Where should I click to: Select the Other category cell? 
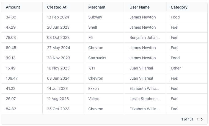[187, 68]
